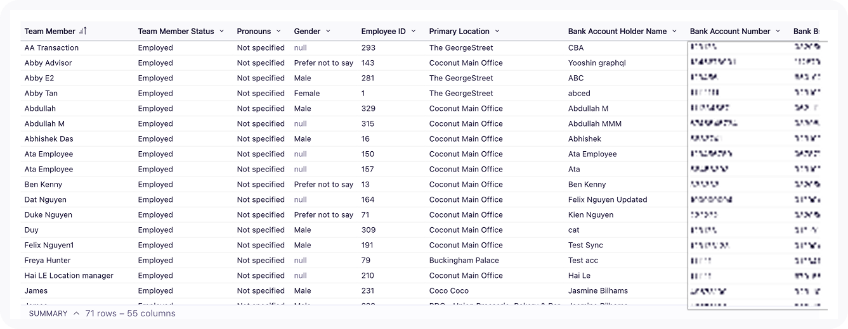Click Buckingham Palace location cell
The height and width of the screenshot is (329, 848).
click(464, 260)
